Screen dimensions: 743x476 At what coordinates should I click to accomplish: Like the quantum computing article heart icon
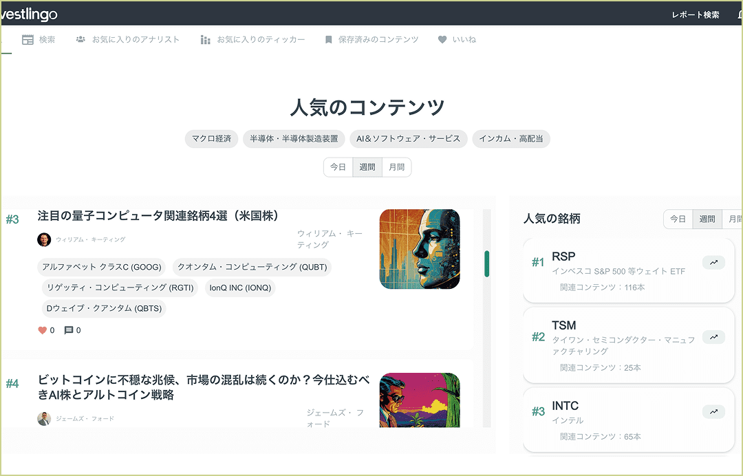click(41, 330)
